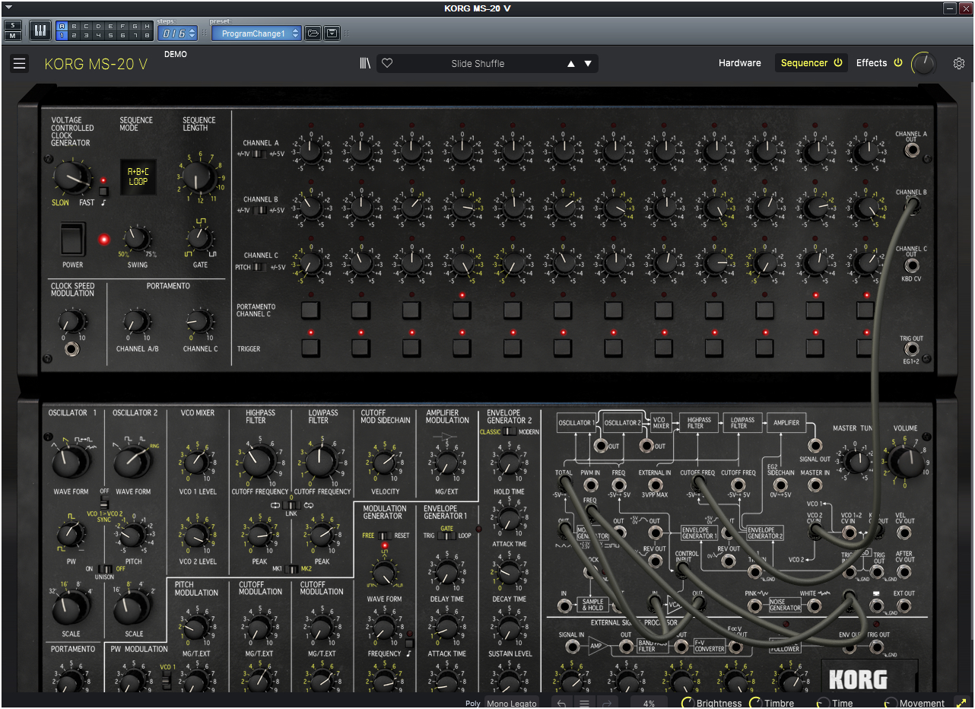Flip Channel C PITCH mode switch
The width and height of the screenshot is (975, 709).
[260, 266]
